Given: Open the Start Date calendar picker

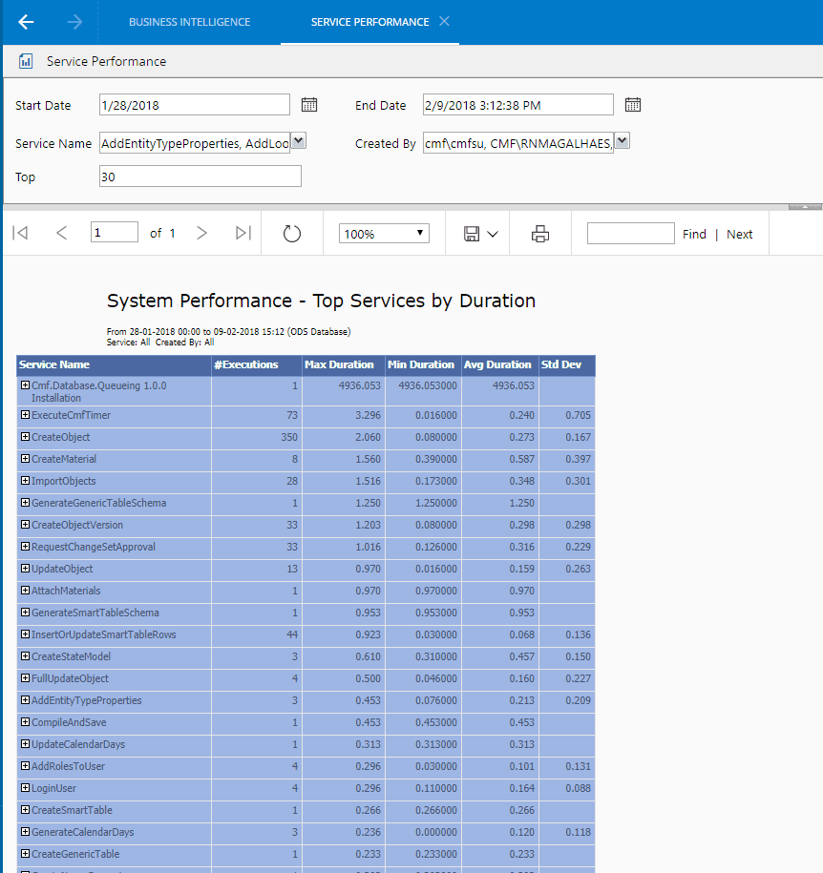Looking at the screenshot, I should pos(309,105).
